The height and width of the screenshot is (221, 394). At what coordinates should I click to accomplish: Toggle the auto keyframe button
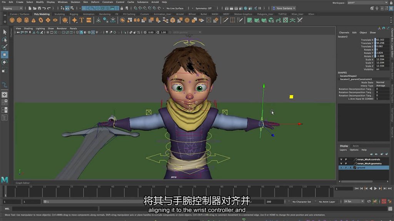[x=384, y=201]
